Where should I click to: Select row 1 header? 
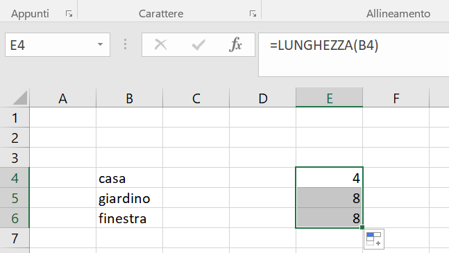(15, 118)
